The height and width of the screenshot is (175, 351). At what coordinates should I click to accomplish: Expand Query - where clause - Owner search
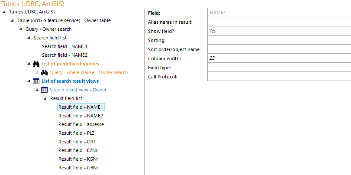click(x=37, y=72)
